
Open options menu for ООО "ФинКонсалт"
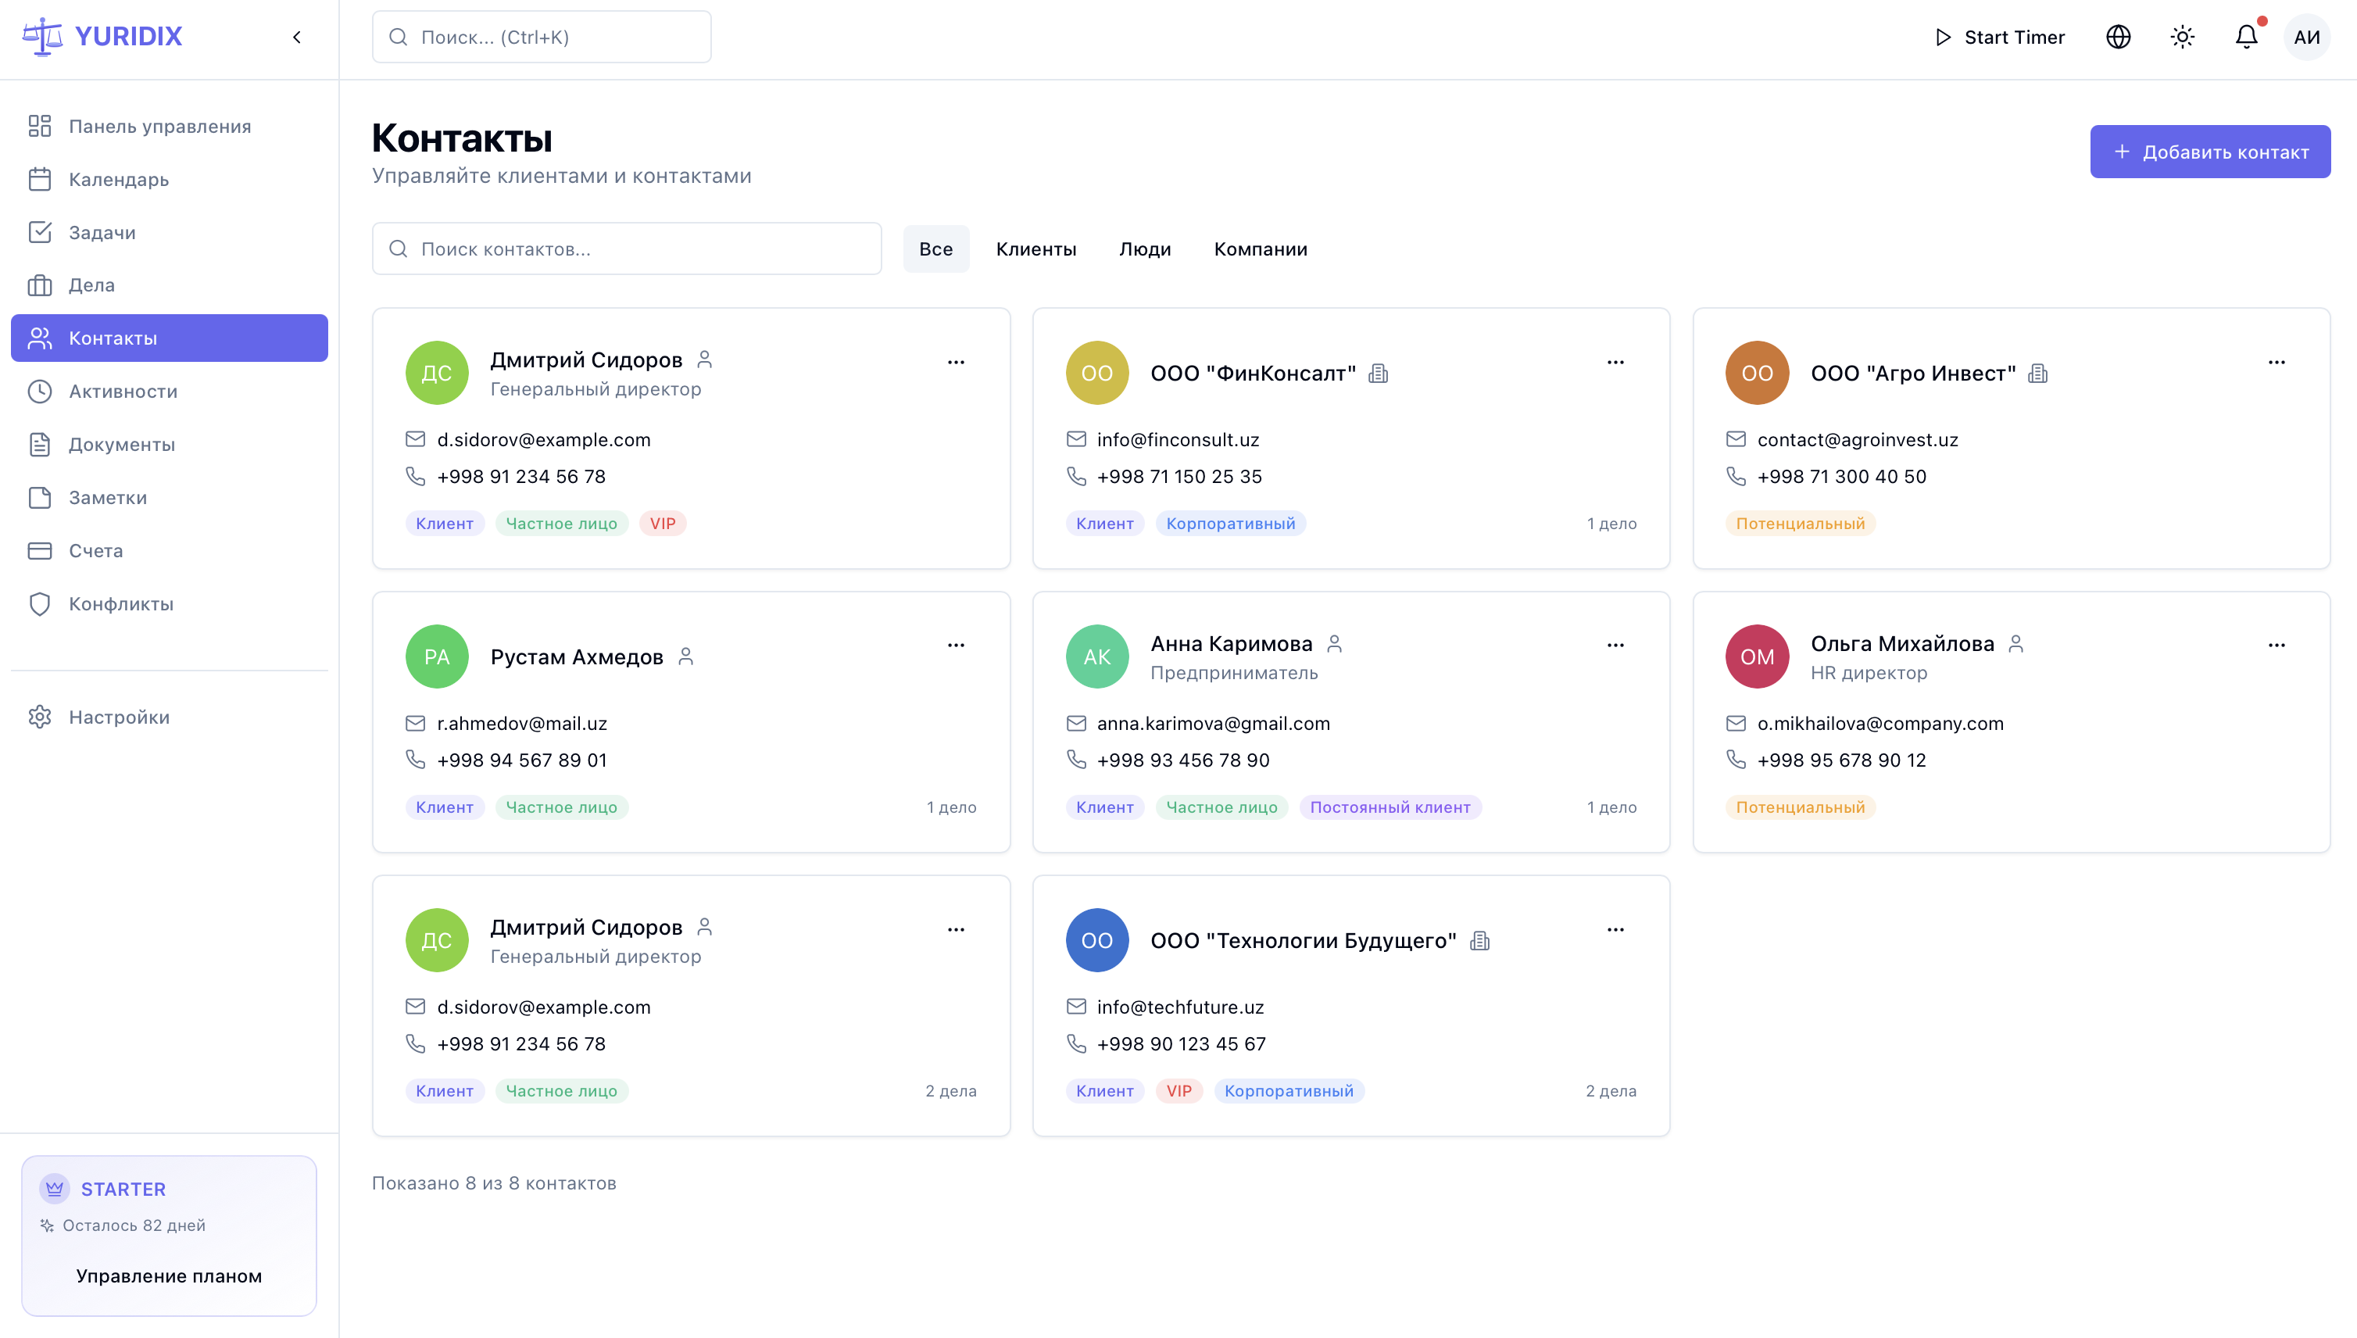tap(1615, 362)
